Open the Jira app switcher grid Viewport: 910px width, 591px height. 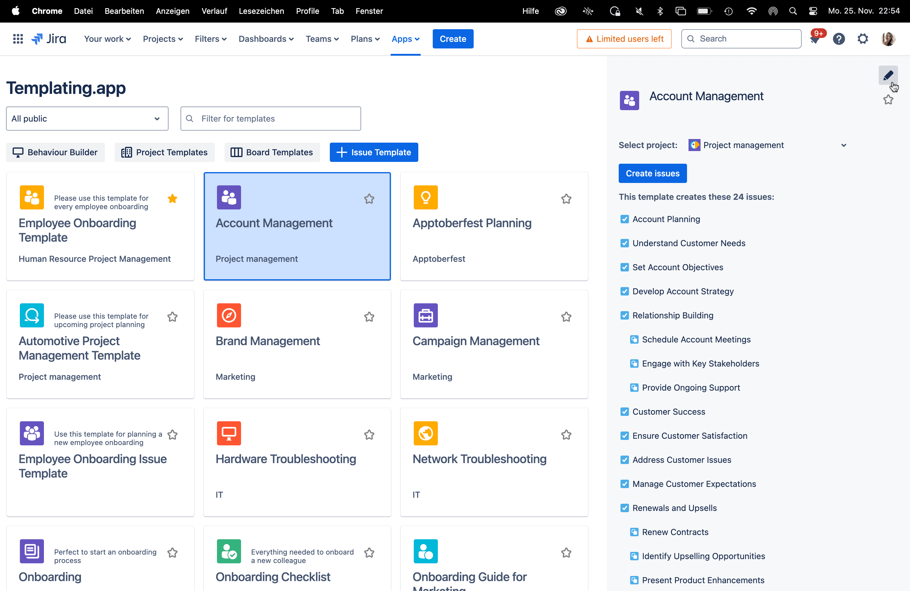point(18,39)
